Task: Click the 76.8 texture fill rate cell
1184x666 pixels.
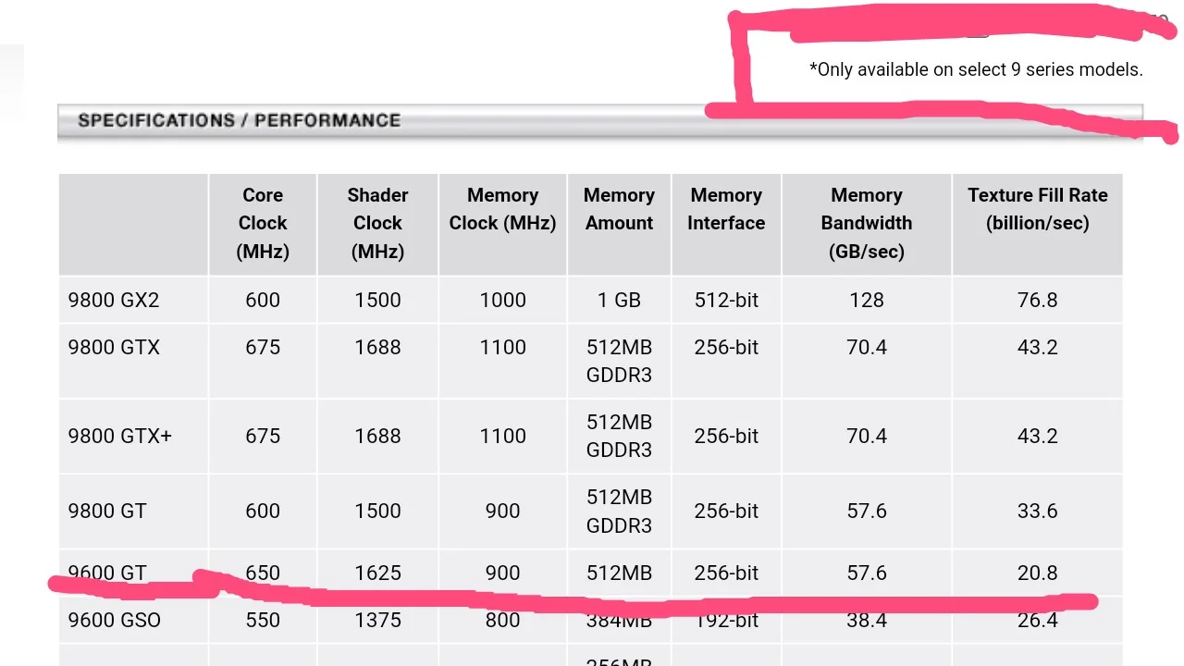Action: tap(1038, 300)
